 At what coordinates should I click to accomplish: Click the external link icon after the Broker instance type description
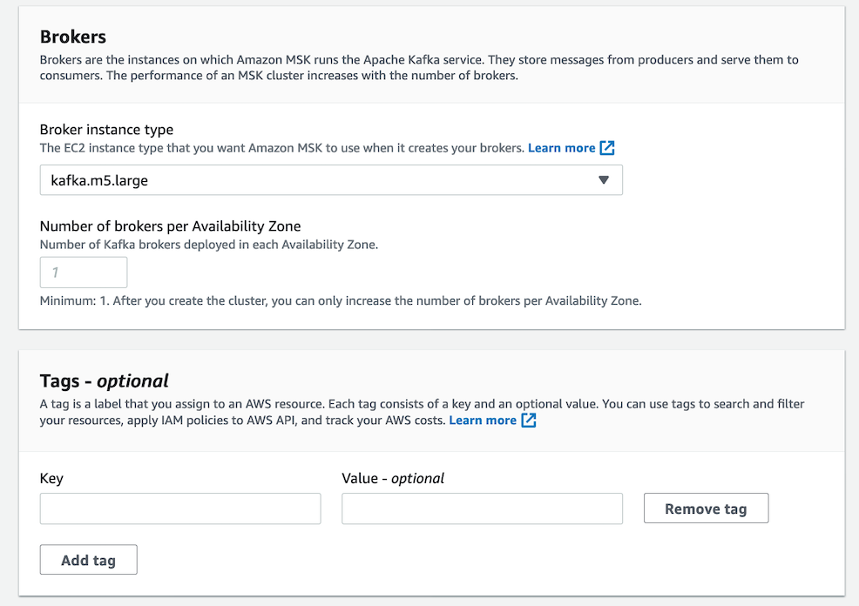607,148
